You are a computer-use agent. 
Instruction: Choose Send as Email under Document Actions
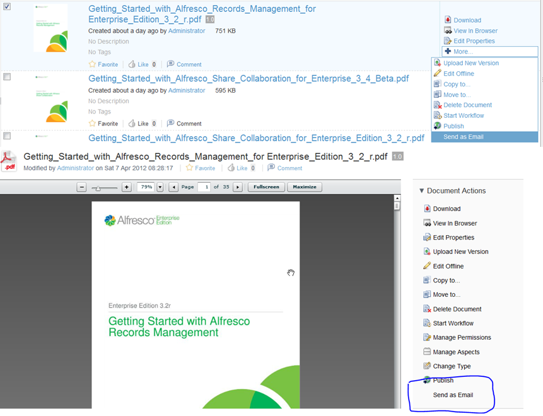[x=453, y=395]
